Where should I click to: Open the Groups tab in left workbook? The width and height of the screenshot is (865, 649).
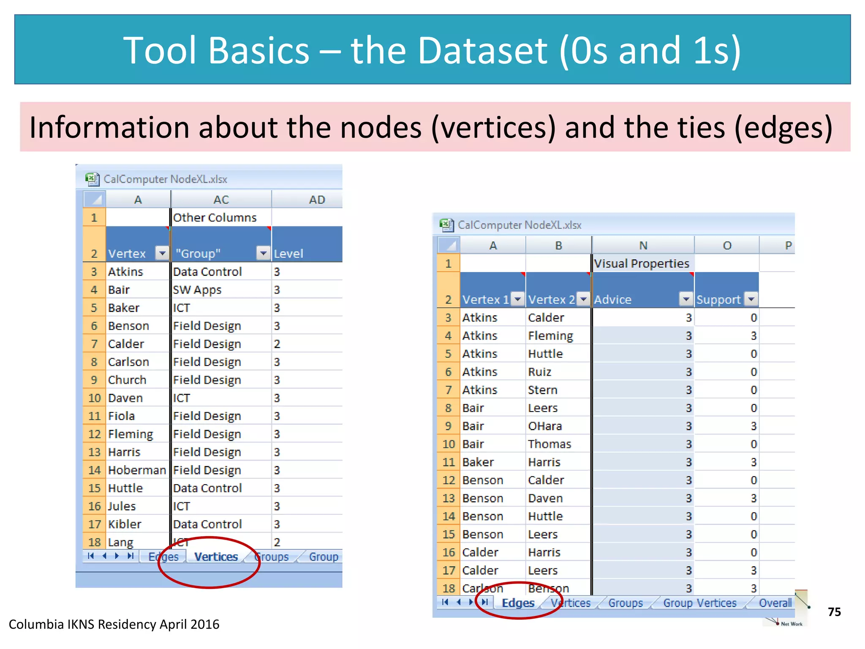click(x=272, y=557)
